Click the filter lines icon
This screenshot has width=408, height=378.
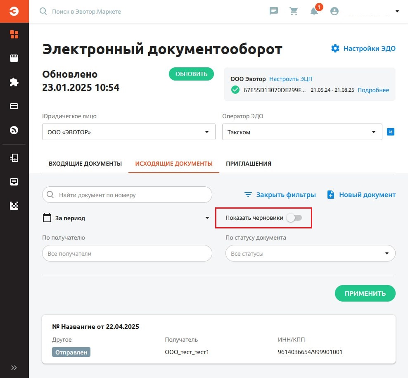pyautogui.click(x=248, y=195)
